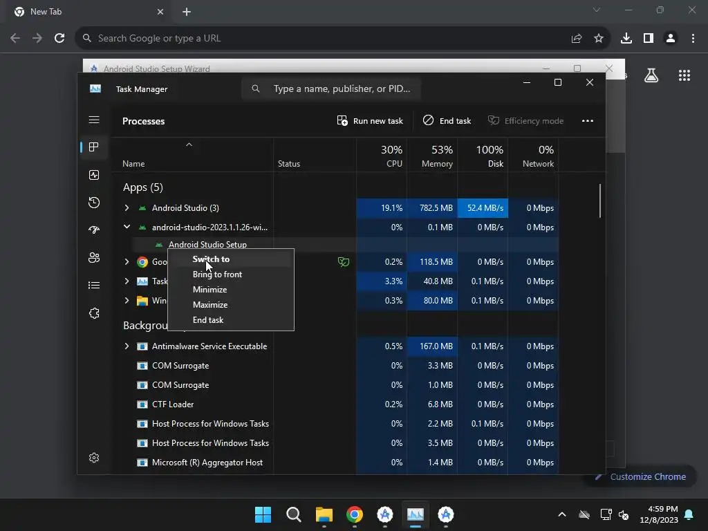
Task: Expand Windows Explorer process group
Action: (127, 301)
